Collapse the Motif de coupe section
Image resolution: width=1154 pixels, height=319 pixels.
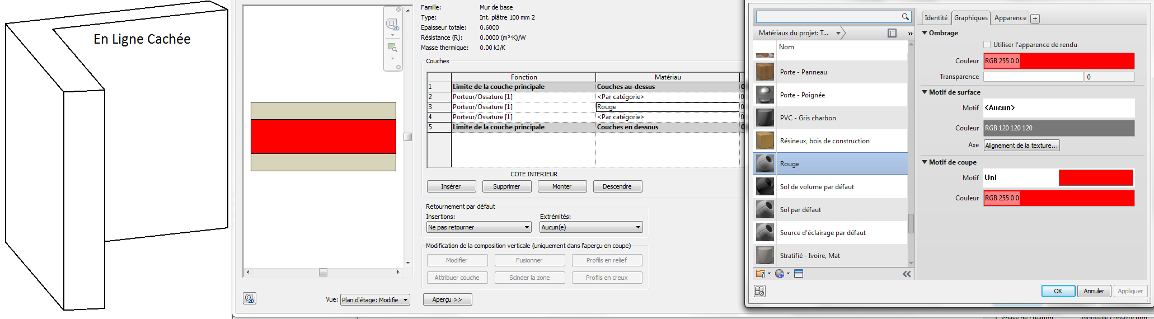(925, 162)
